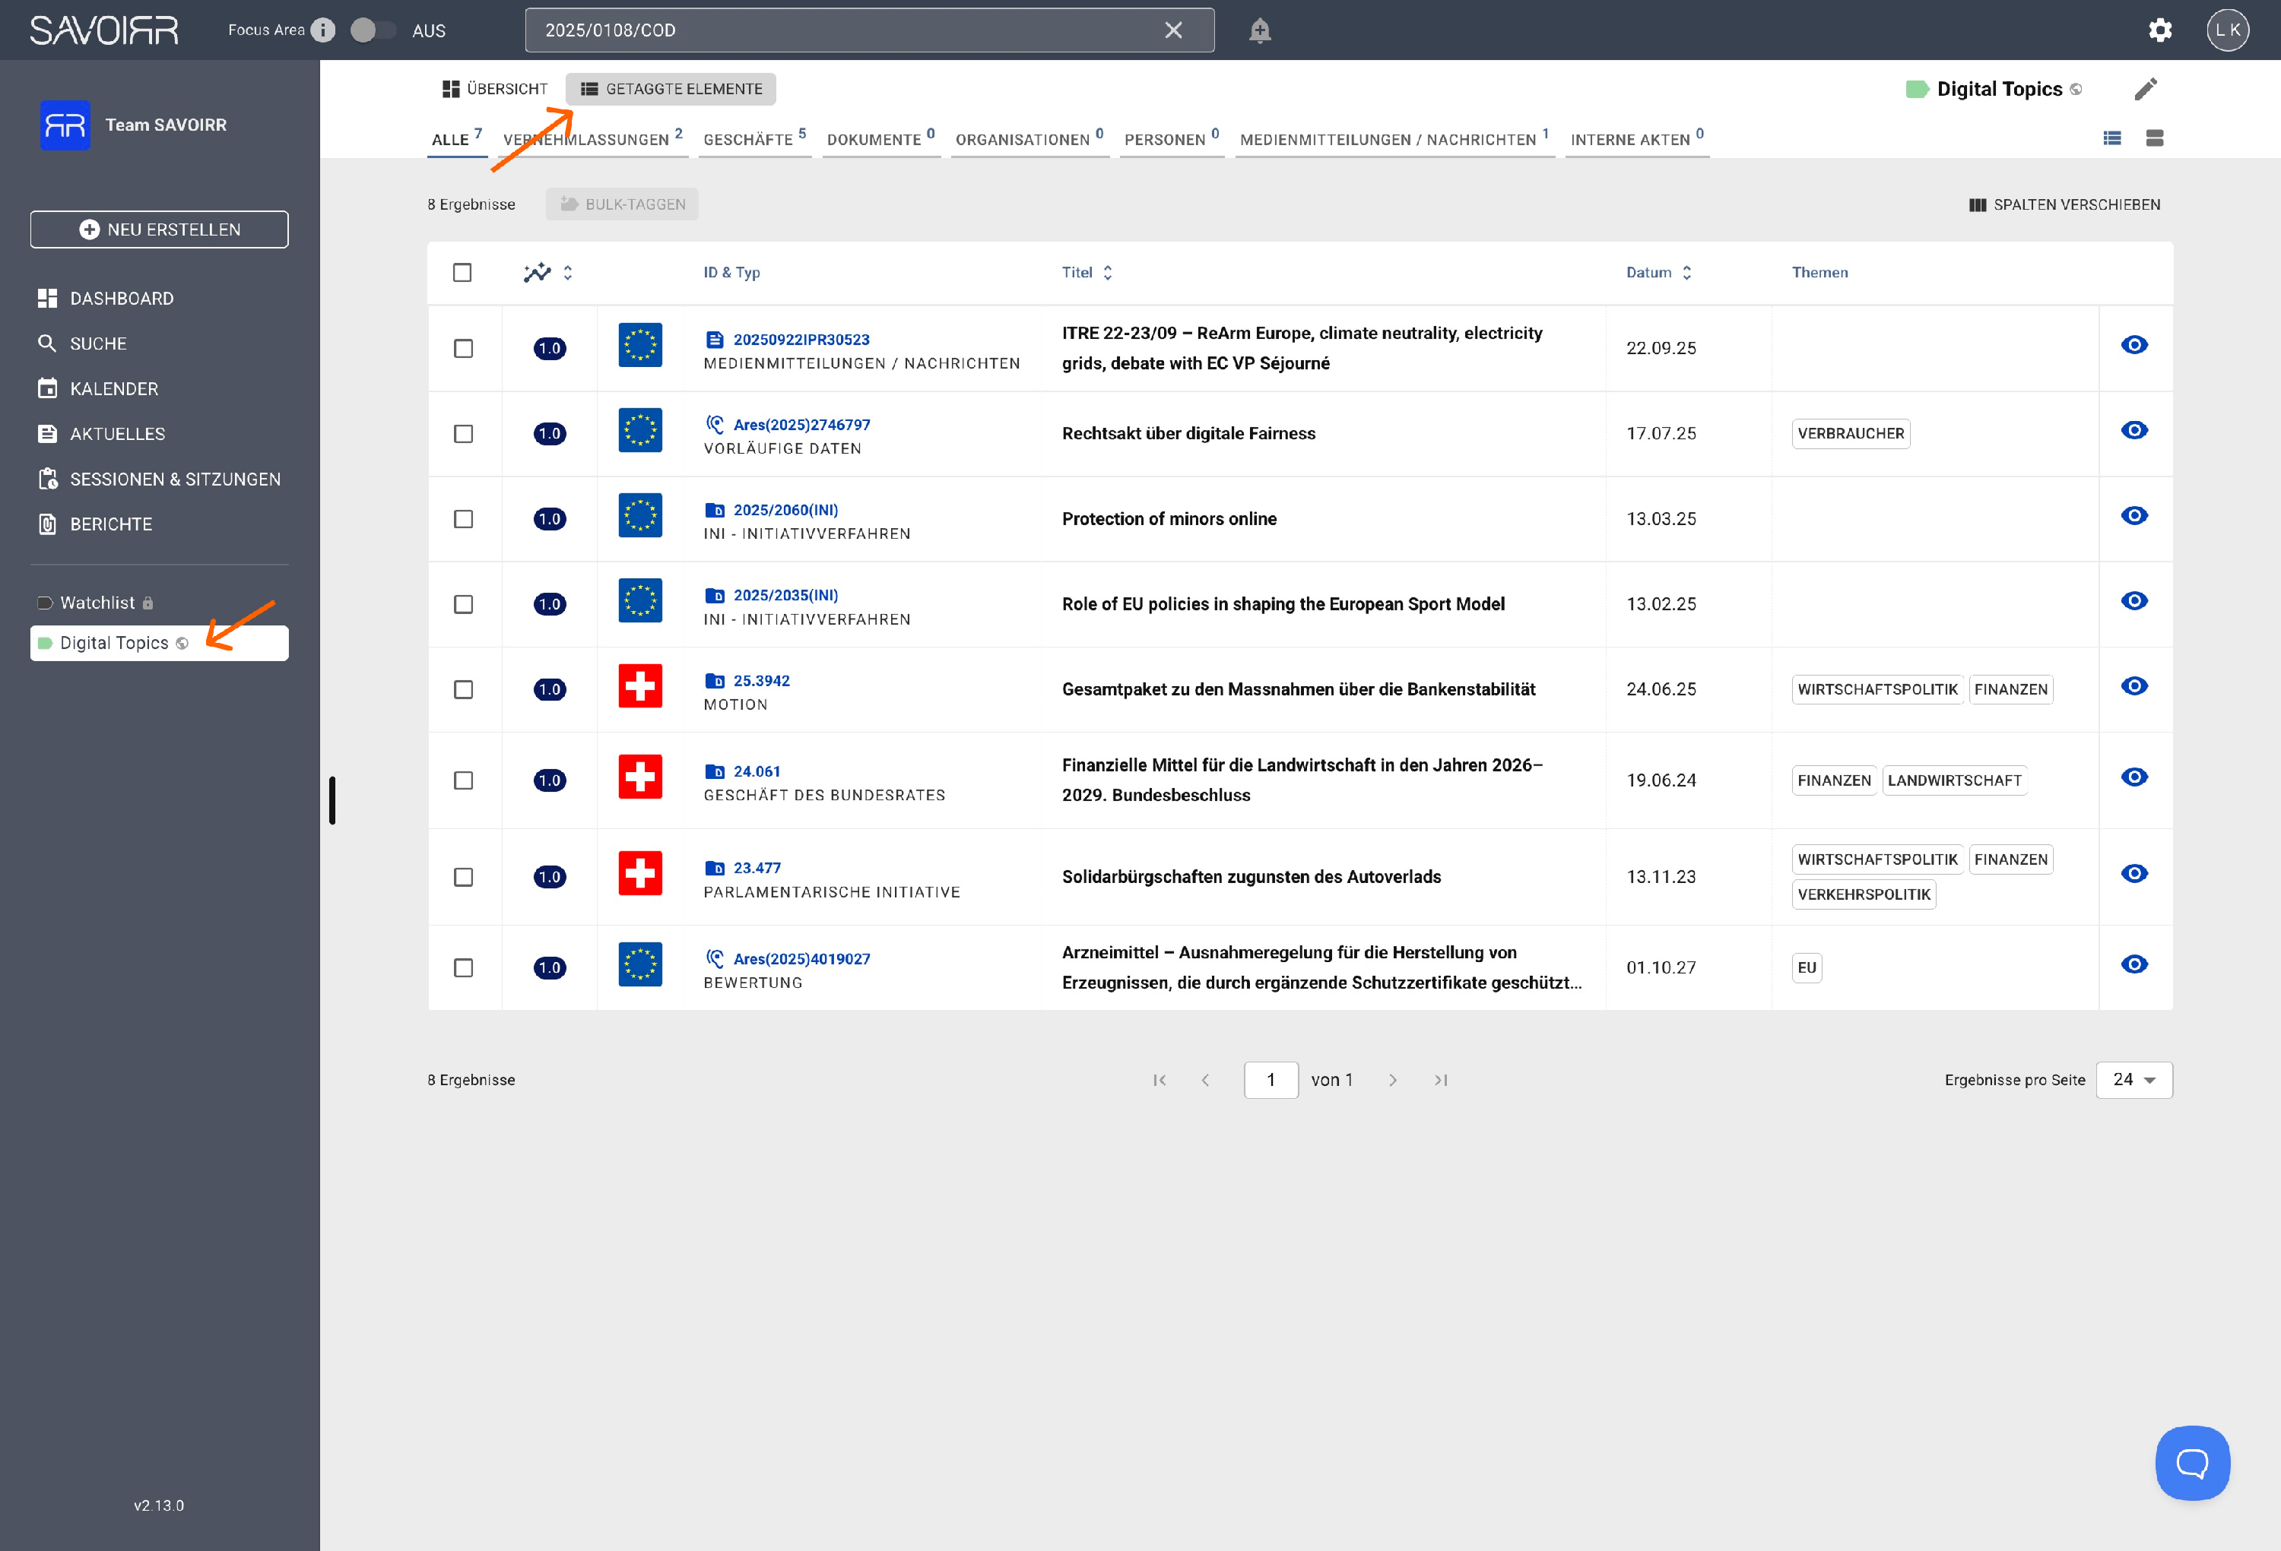This screenshot has width=2281, height=1551.
Task: Switch to card view icon
Action: click(2154, 138)
